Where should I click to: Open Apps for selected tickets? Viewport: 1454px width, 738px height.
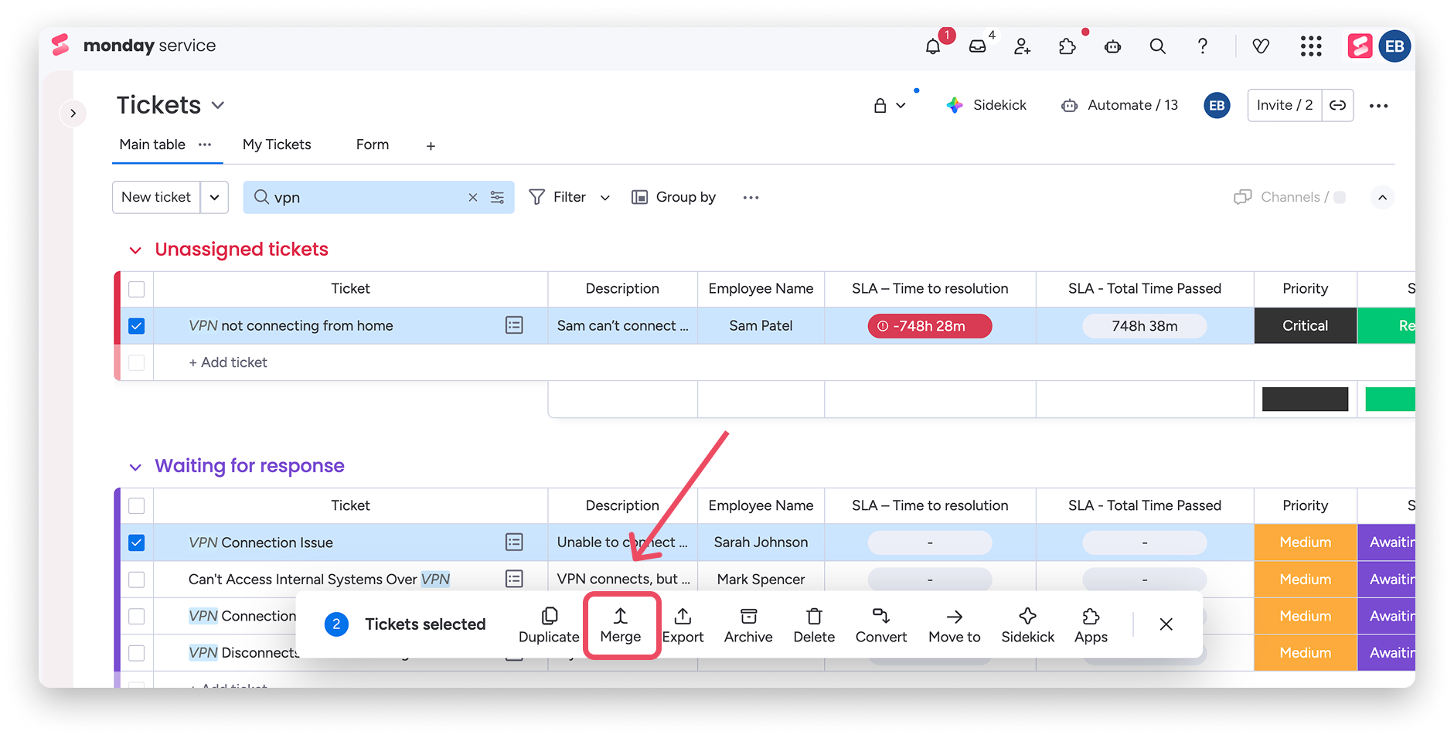point(1091,625)
